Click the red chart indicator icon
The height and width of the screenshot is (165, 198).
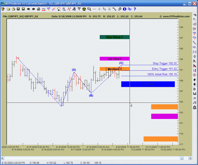(44, 9)
